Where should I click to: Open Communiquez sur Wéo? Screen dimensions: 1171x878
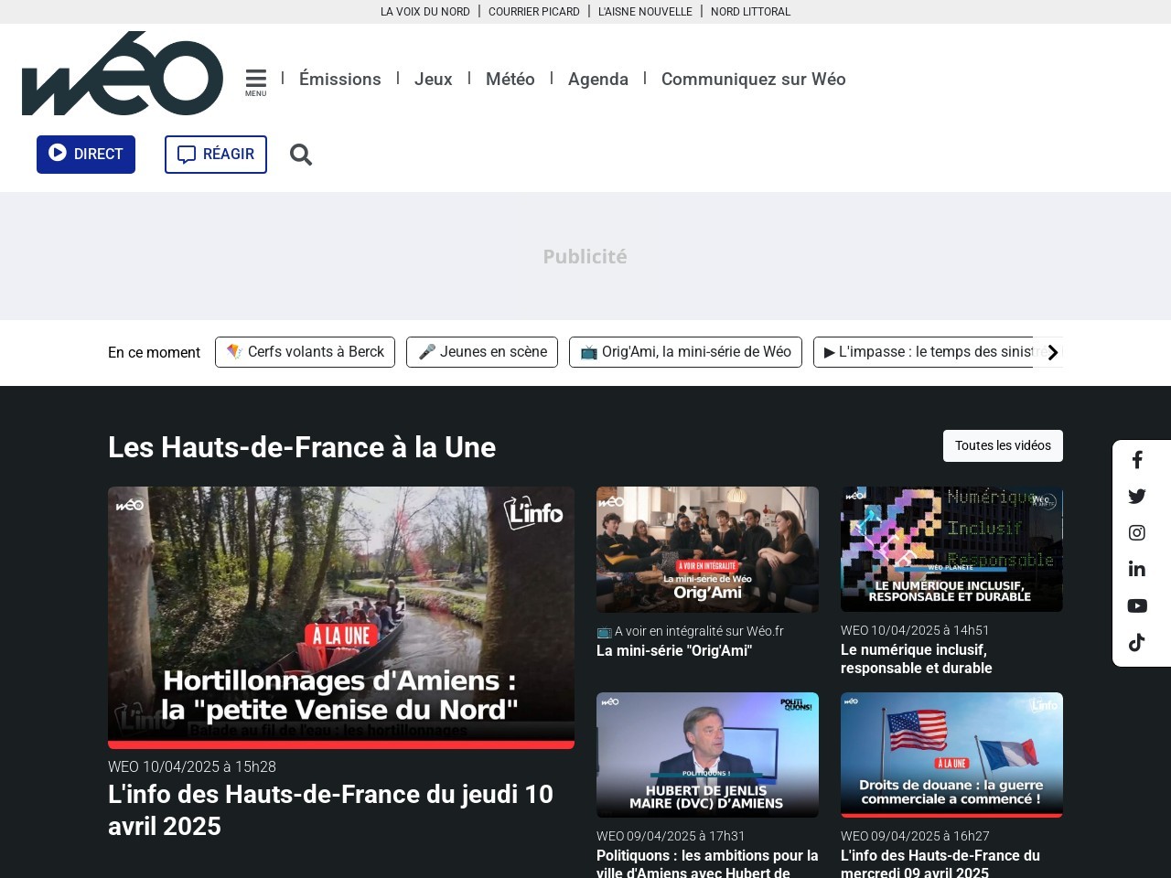tap(754, 79)
